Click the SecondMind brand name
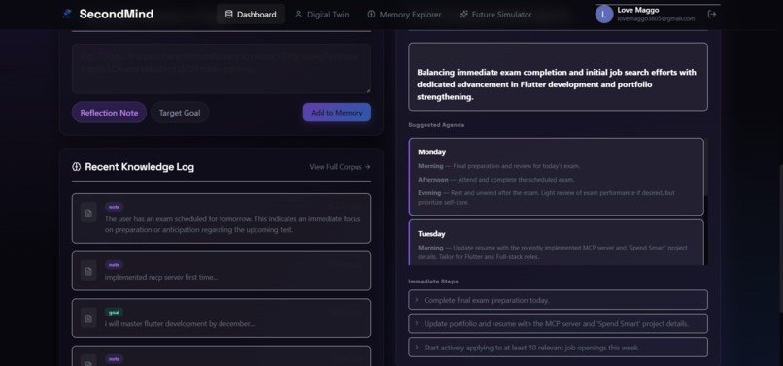Image resolution: width=783 pixels, height=366 pixels. click(117, 14)
